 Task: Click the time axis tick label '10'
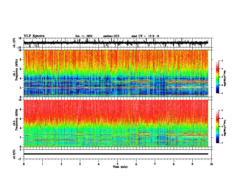point(211,164)
